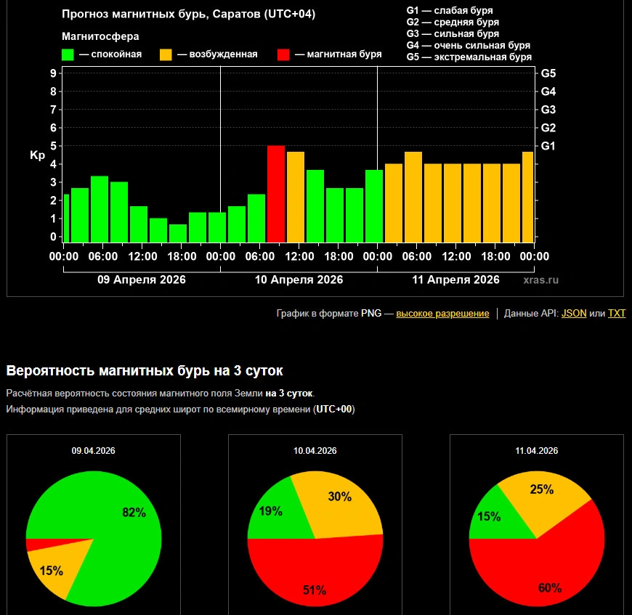Click the last orange bar on 11 April
Screen dimensions: 632x615
tap(527, 197)
